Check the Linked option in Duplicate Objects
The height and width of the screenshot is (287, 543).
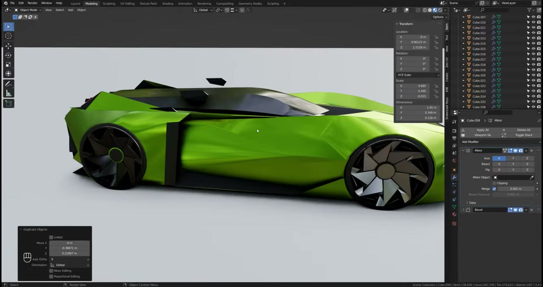point(51,237)
